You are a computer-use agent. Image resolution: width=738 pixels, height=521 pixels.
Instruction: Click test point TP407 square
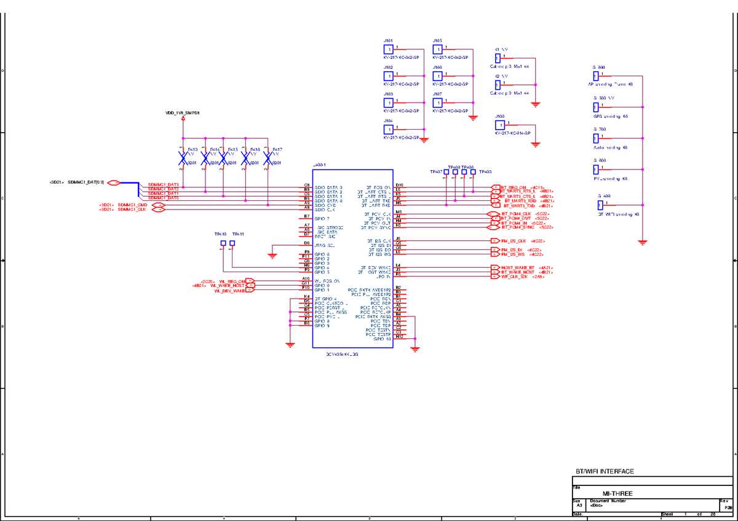pos(446,171)
